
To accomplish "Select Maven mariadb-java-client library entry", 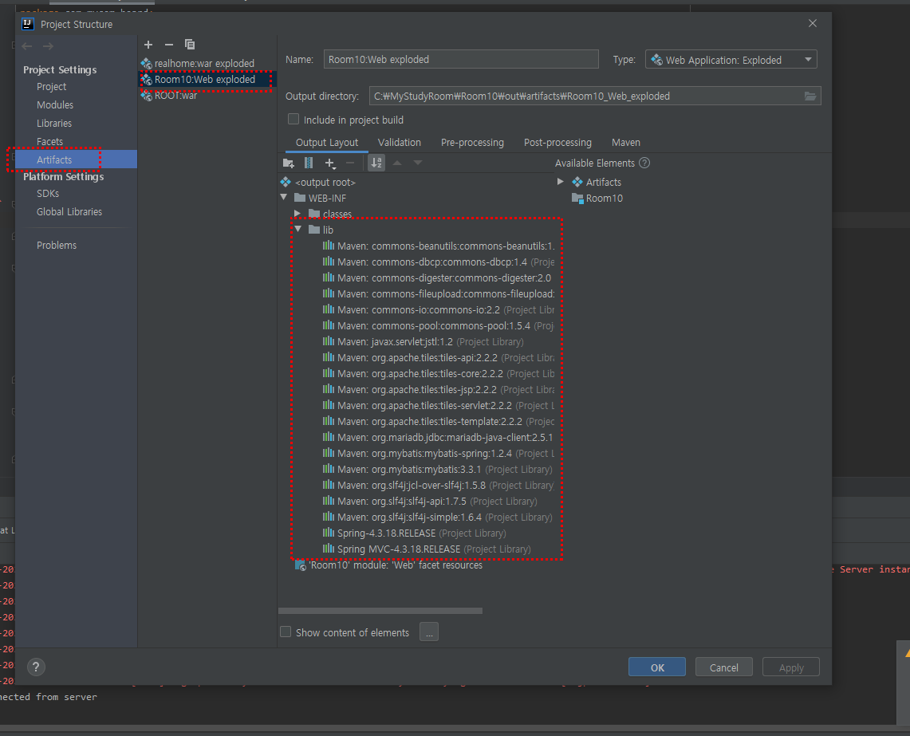I will [439, 438].
